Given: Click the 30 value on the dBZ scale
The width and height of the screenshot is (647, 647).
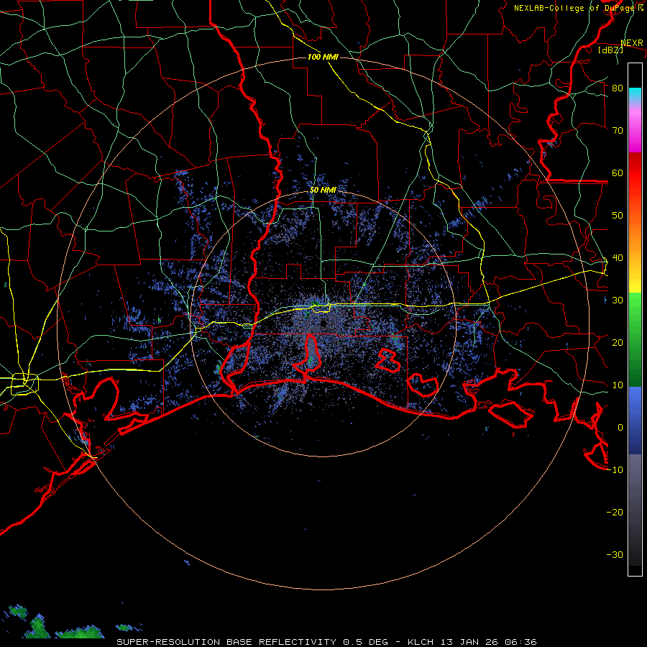Looking at the screenshot, I should pos(618,300).
